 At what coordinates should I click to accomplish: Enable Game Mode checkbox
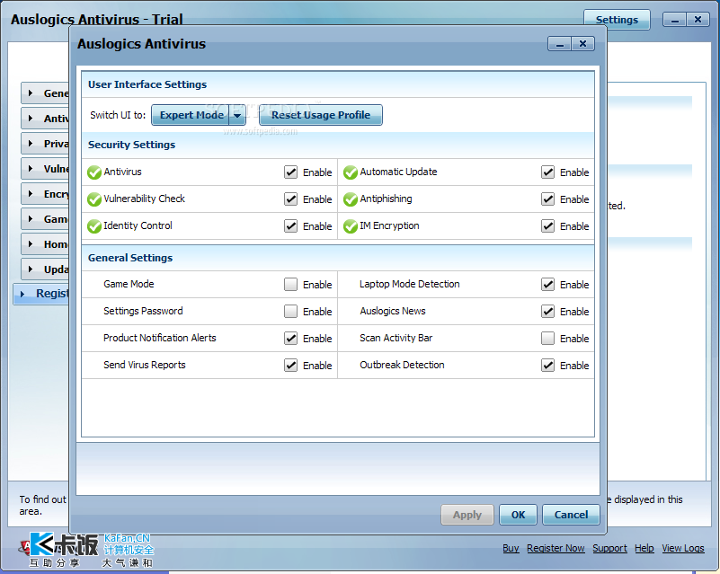point(290,285)
